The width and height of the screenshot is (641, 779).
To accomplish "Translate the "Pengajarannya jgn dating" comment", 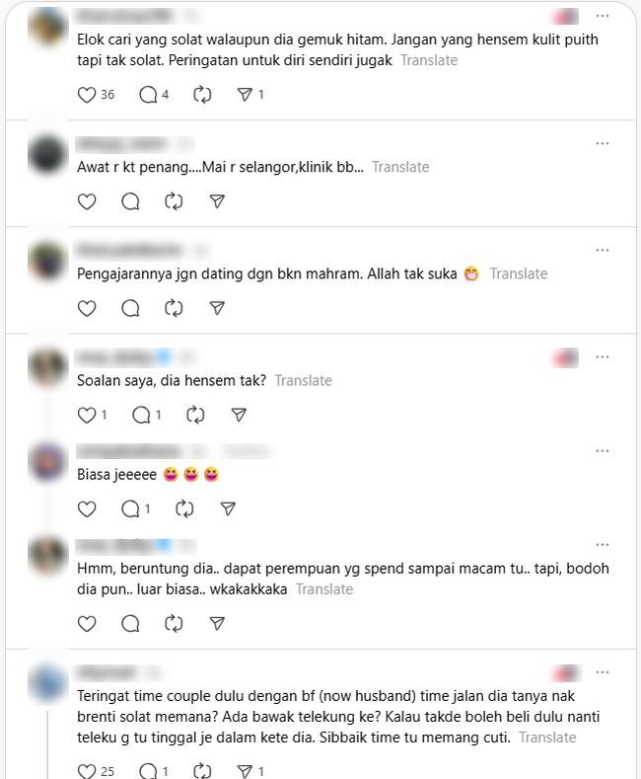I will coord(519,273).
